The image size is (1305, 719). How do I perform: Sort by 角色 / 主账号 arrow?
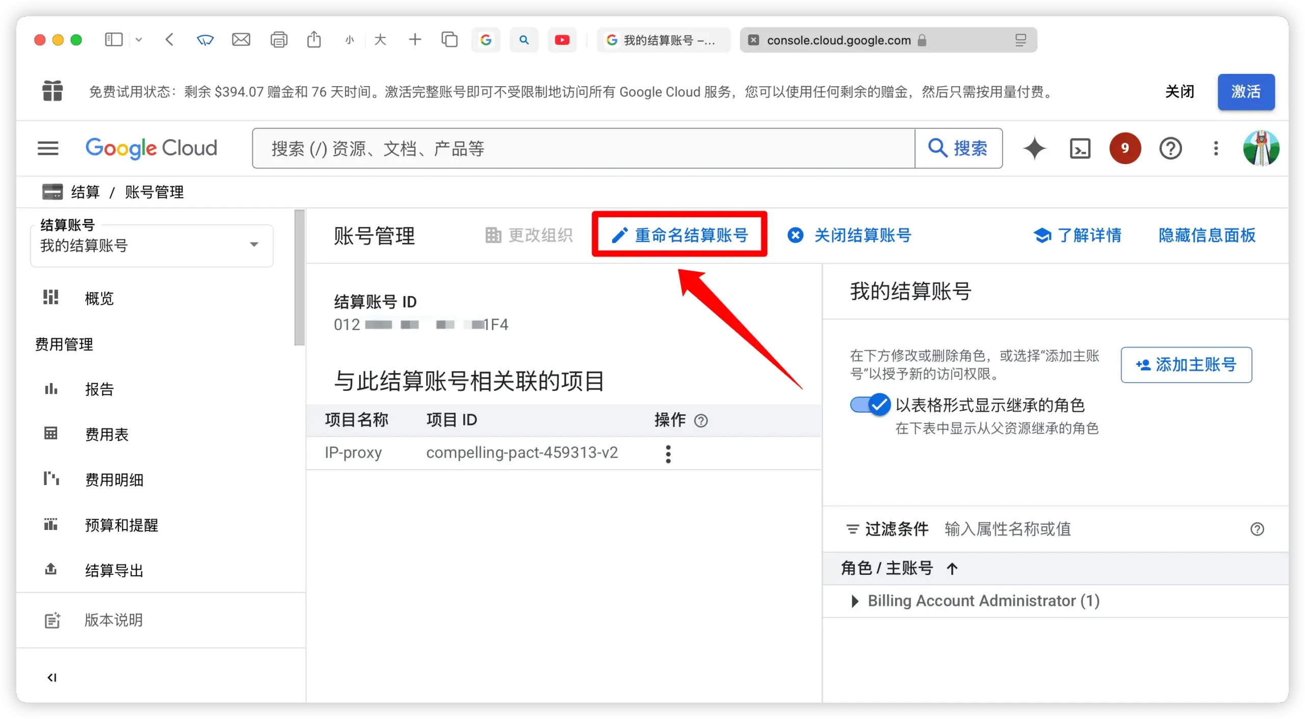pyautogui.click(x=952, y=568)
